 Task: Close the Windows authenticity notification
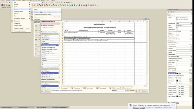click(x=174, y=105)
